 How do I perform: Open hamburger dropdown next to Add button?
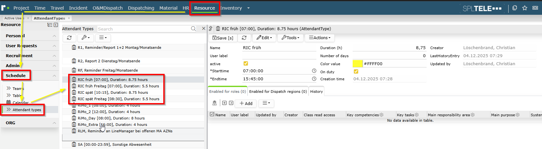pos(266,103)
